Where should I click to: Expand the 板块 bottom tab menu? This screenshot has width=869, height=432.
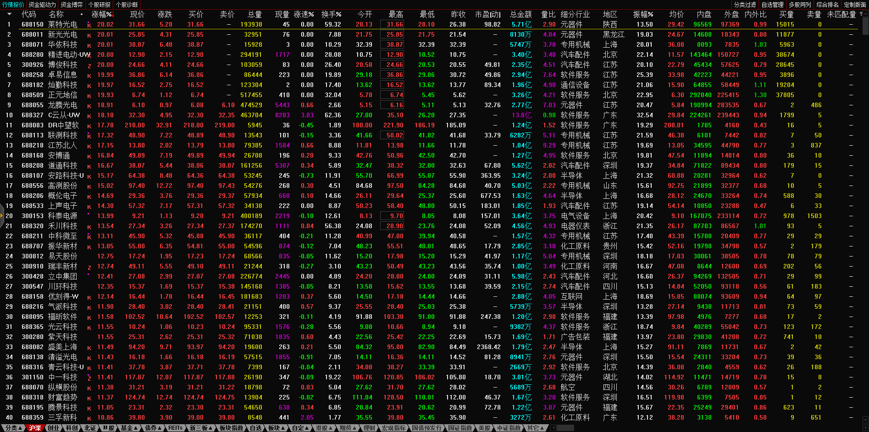[277, 428]
